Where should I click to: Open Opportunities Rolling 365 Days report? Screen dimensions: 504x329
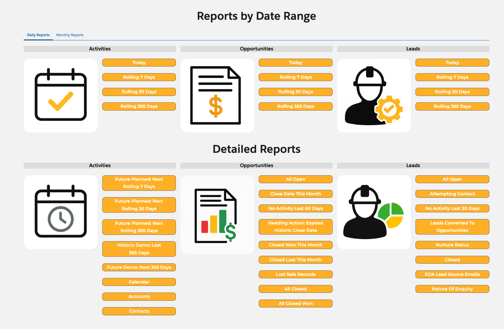[x=296, y=106]
